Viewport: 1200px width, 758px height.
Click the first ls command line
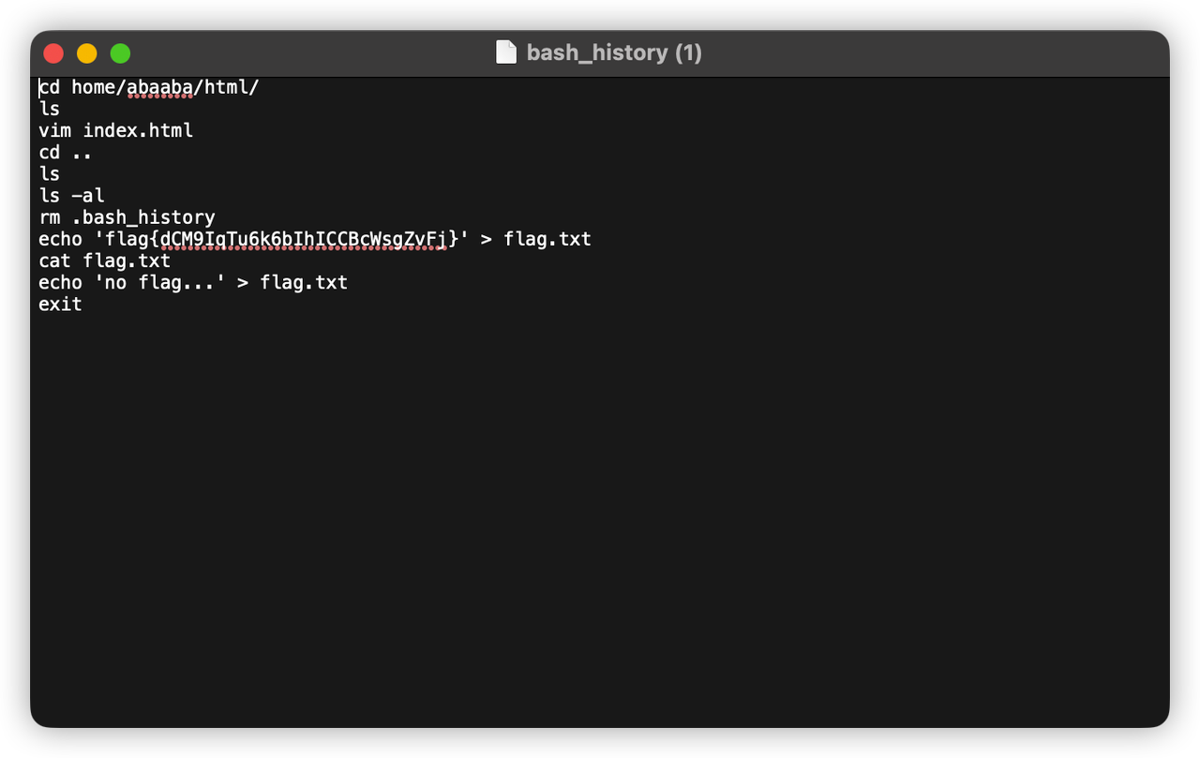pos(49,109)
